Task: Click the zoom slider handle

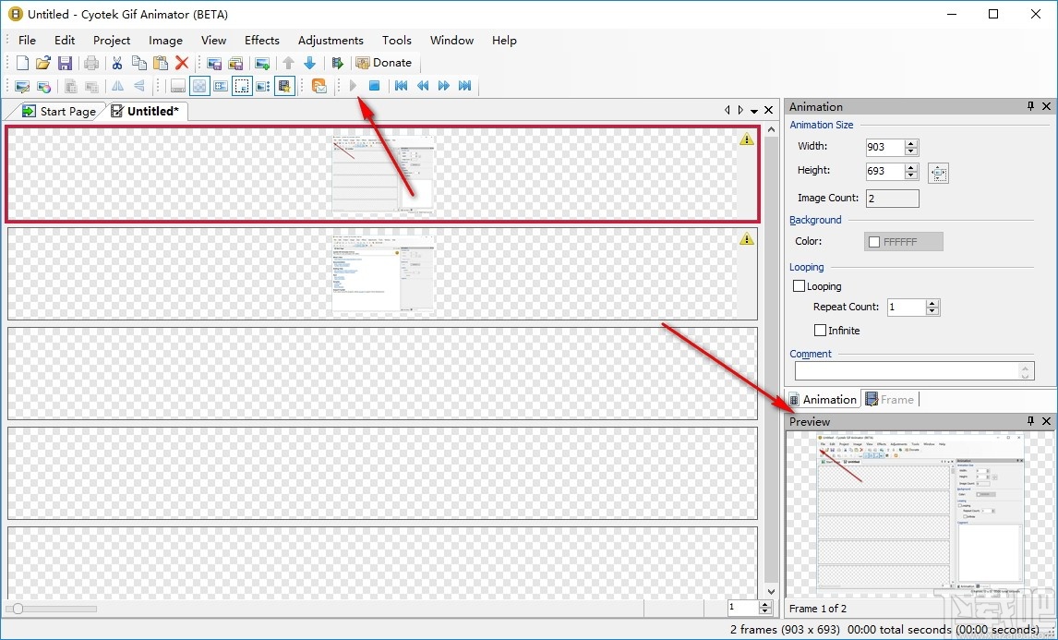Action: click(x=18, y=609)
